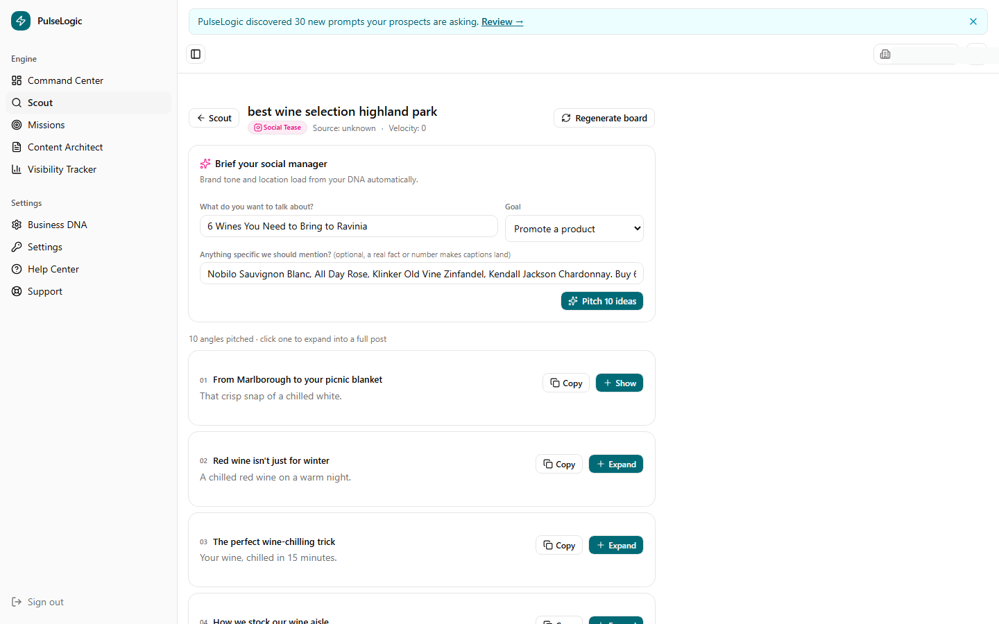Open Business DNA settings
The image size is (999, 624).
[x=88, y=225]
